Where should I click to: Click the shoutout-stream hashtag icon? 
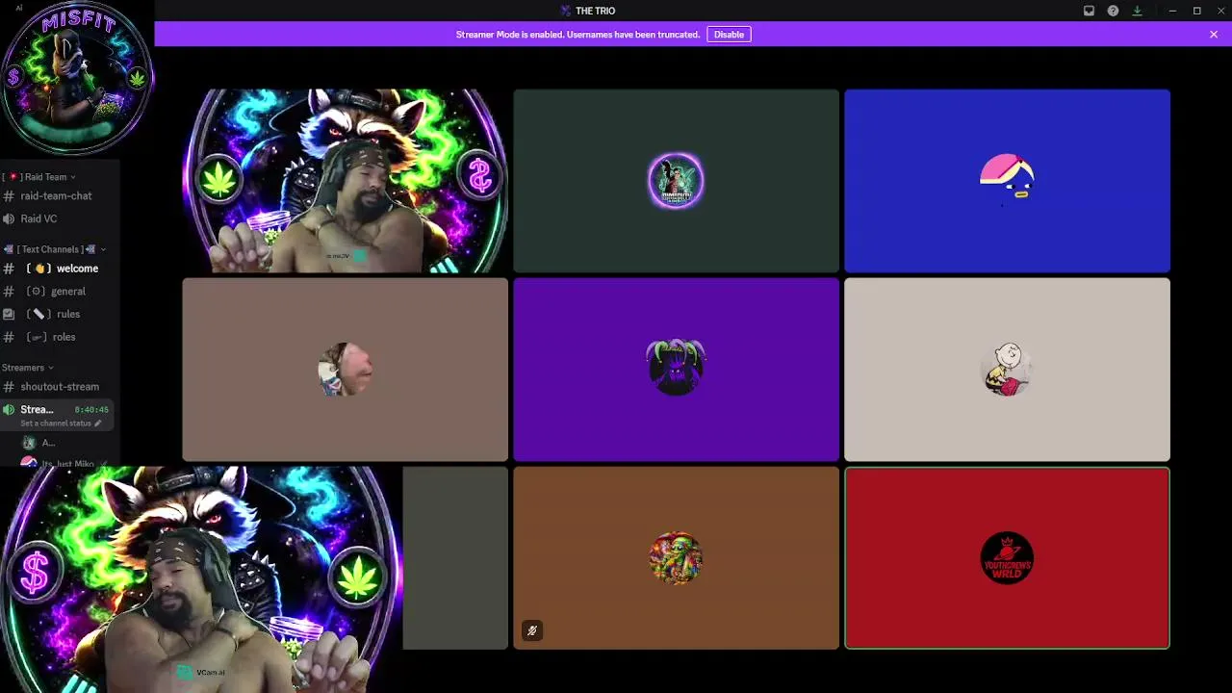click(9, 386)
